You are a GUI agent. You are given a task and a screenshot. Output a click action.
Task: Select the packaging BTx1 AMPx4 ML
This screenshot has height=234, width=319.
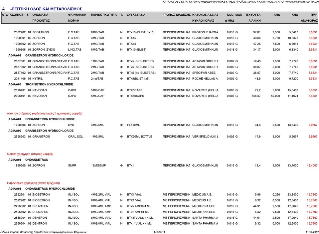click(138, 212)
